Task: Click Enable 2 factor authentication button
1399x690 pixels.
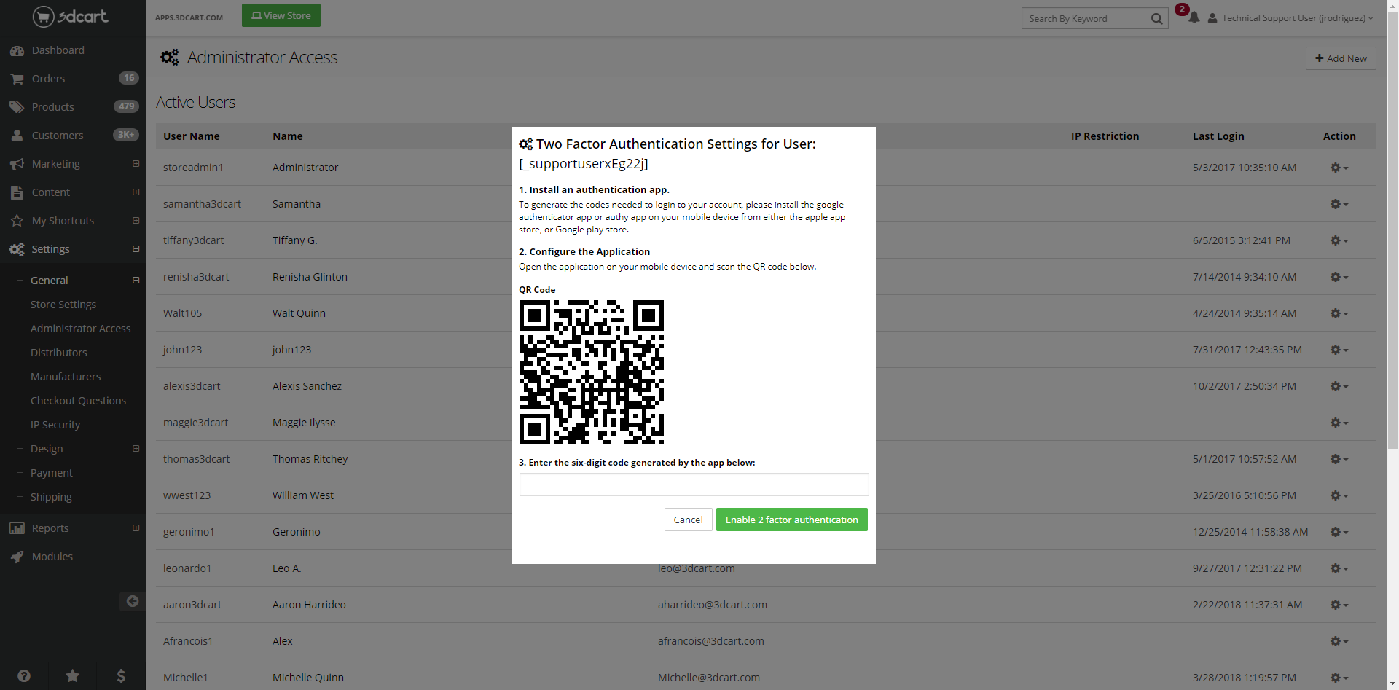Action: tap(791, 520)
